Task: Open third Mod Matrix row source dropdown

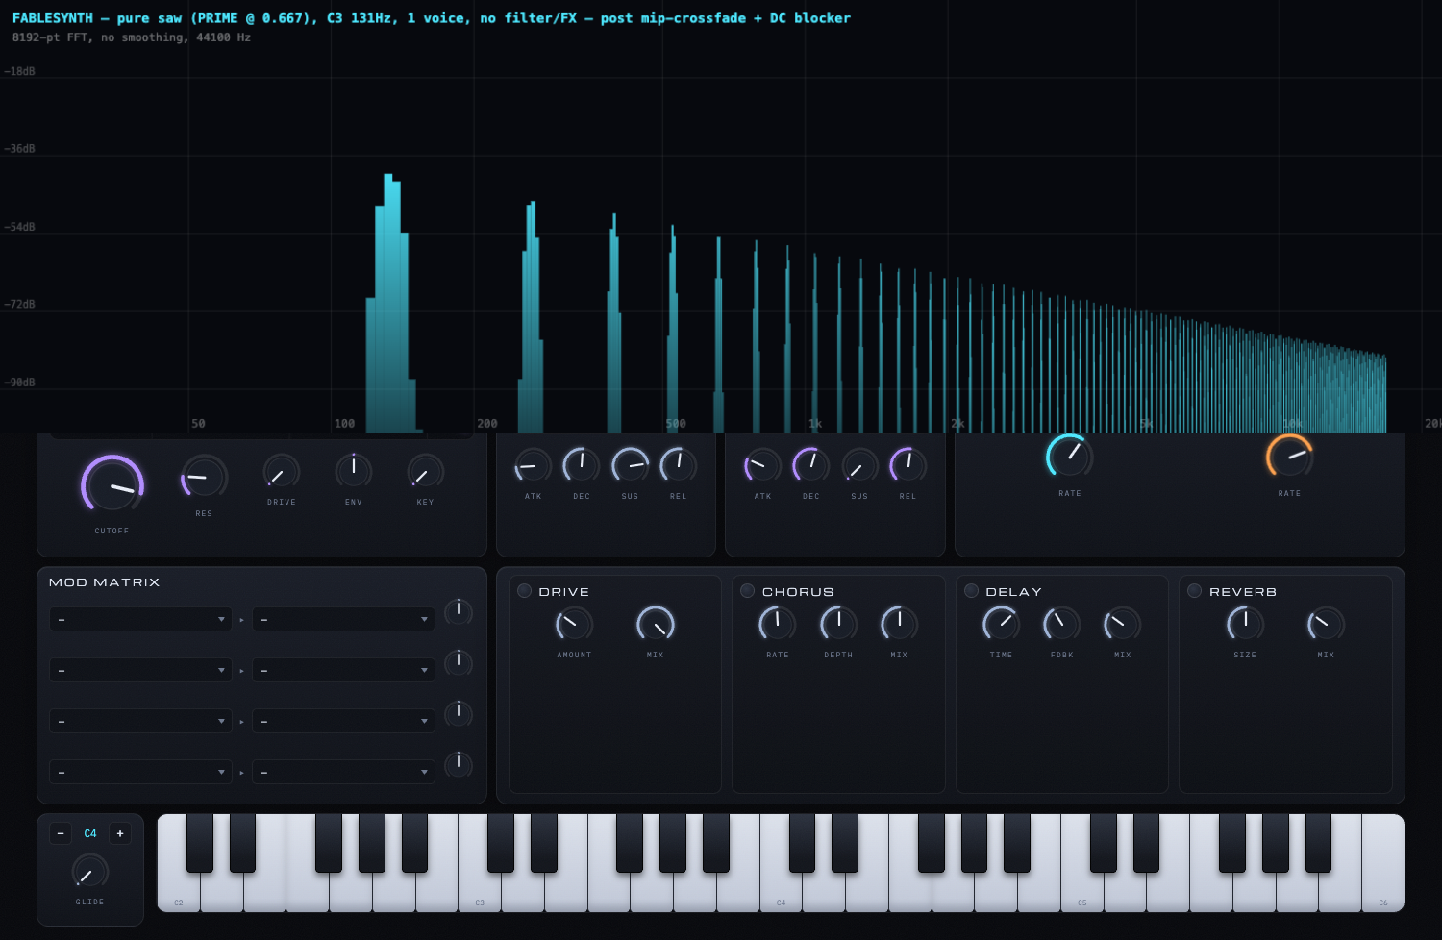Action: coord(140,721)
